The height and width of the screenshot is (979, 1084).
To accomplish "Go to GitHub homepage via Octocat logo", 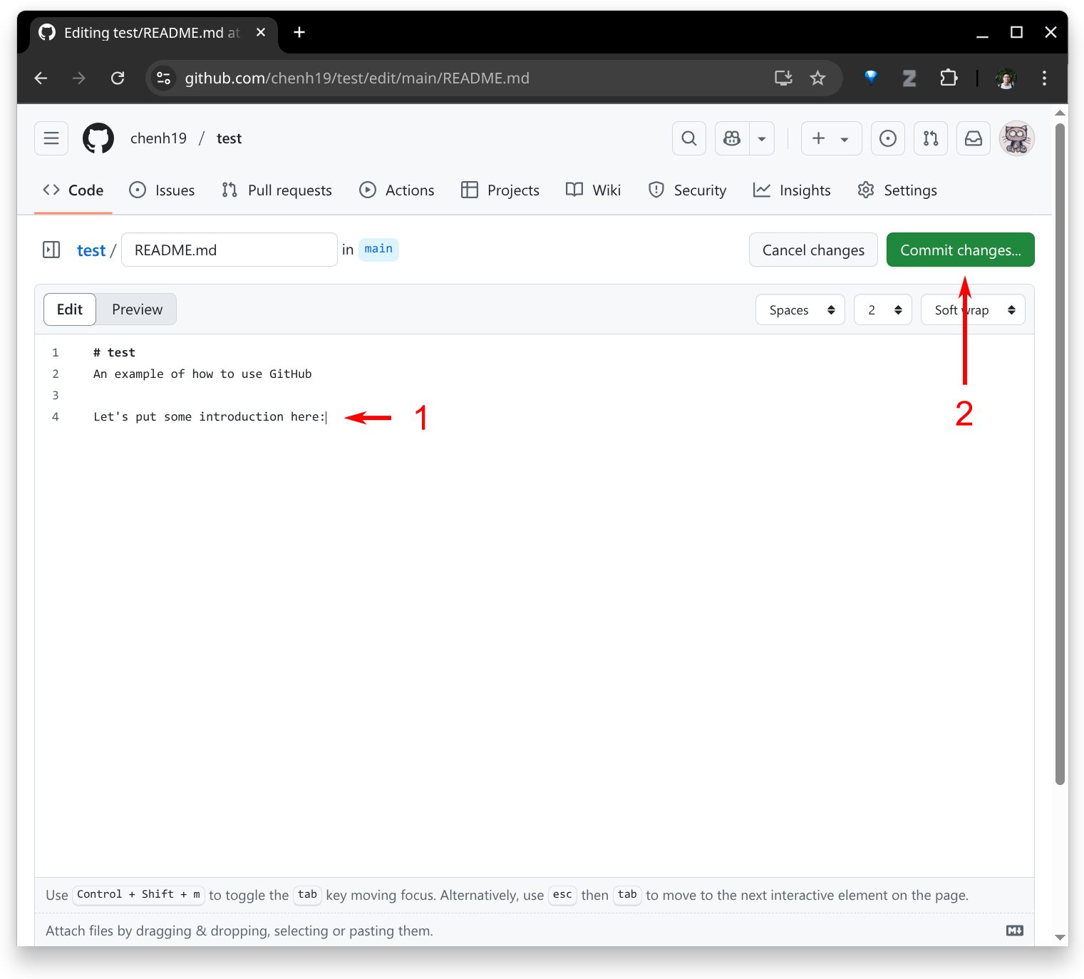I will point(98,138).
